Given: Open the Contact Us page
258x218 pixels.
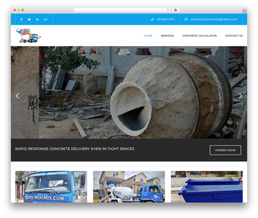Looking at the screenshot, I should coord(234,36).
